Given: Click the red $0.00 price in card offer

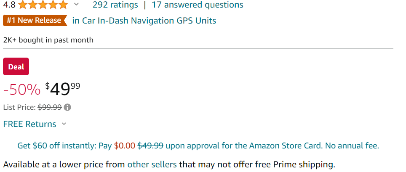Looking at the screenshot, I should pyautogui.click(x=125, y=146).
